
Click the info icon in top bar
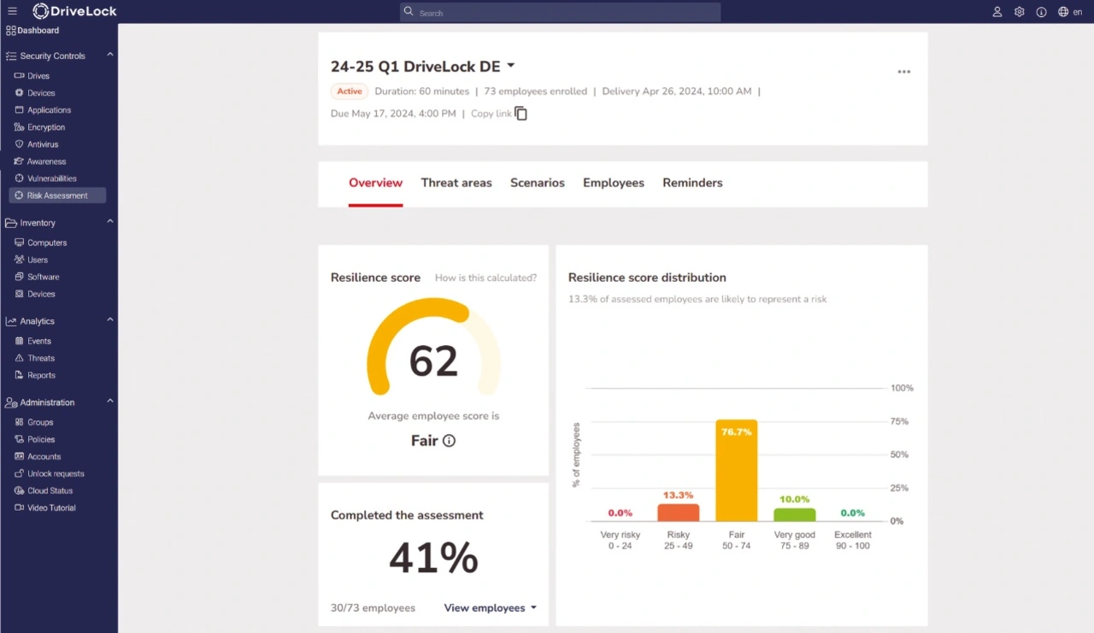pyautogui.click(x=1041, y=12)
